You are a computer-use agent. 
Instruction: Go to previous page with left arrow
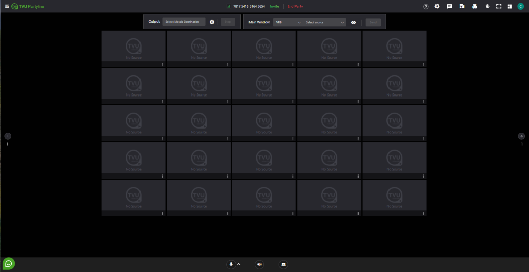8,136
